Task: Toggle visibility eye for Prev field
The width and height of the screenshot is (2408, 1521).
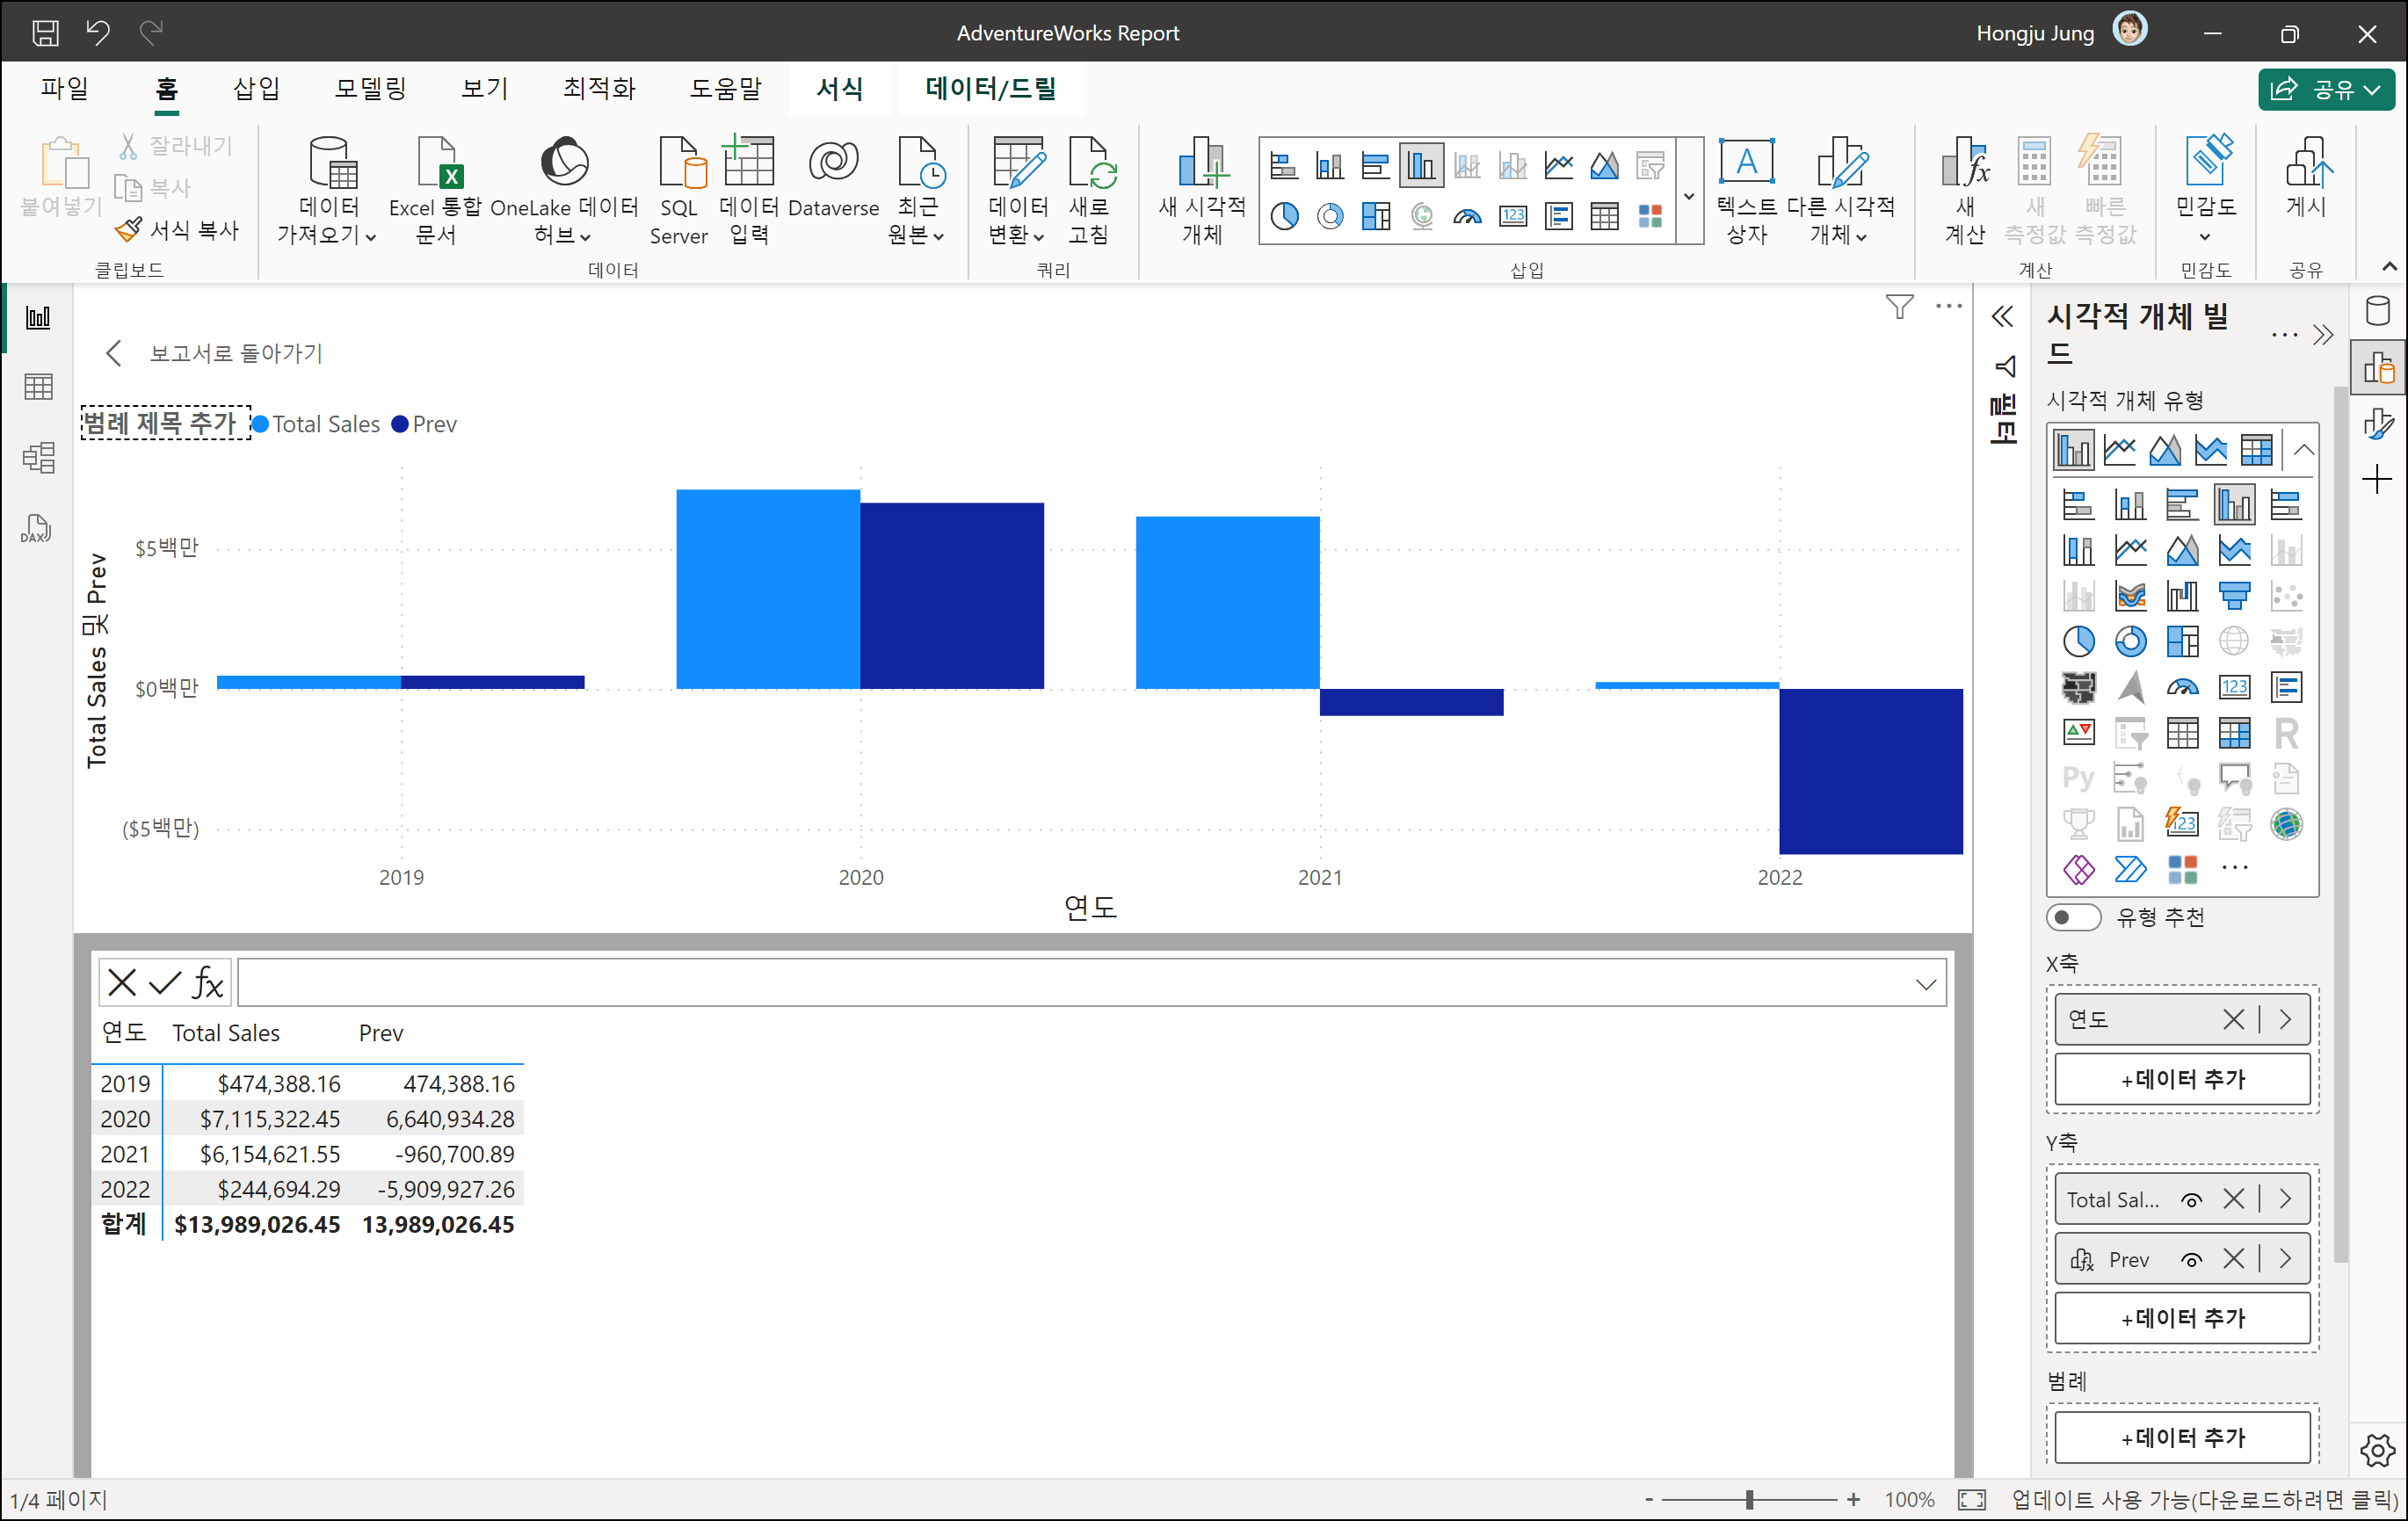Action: coord(2191,1260)
